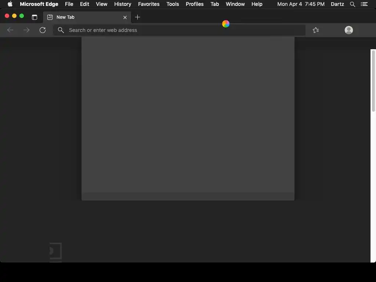Close the New Tab tab
This screenshot has height=282, width=376.
tap(125, 17)
